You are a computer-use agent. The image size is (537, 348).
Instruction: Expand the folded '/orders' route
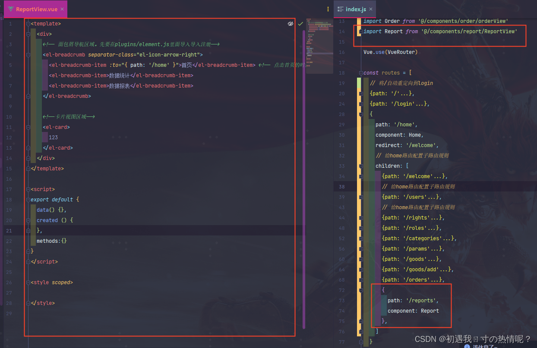coord(361,280)
